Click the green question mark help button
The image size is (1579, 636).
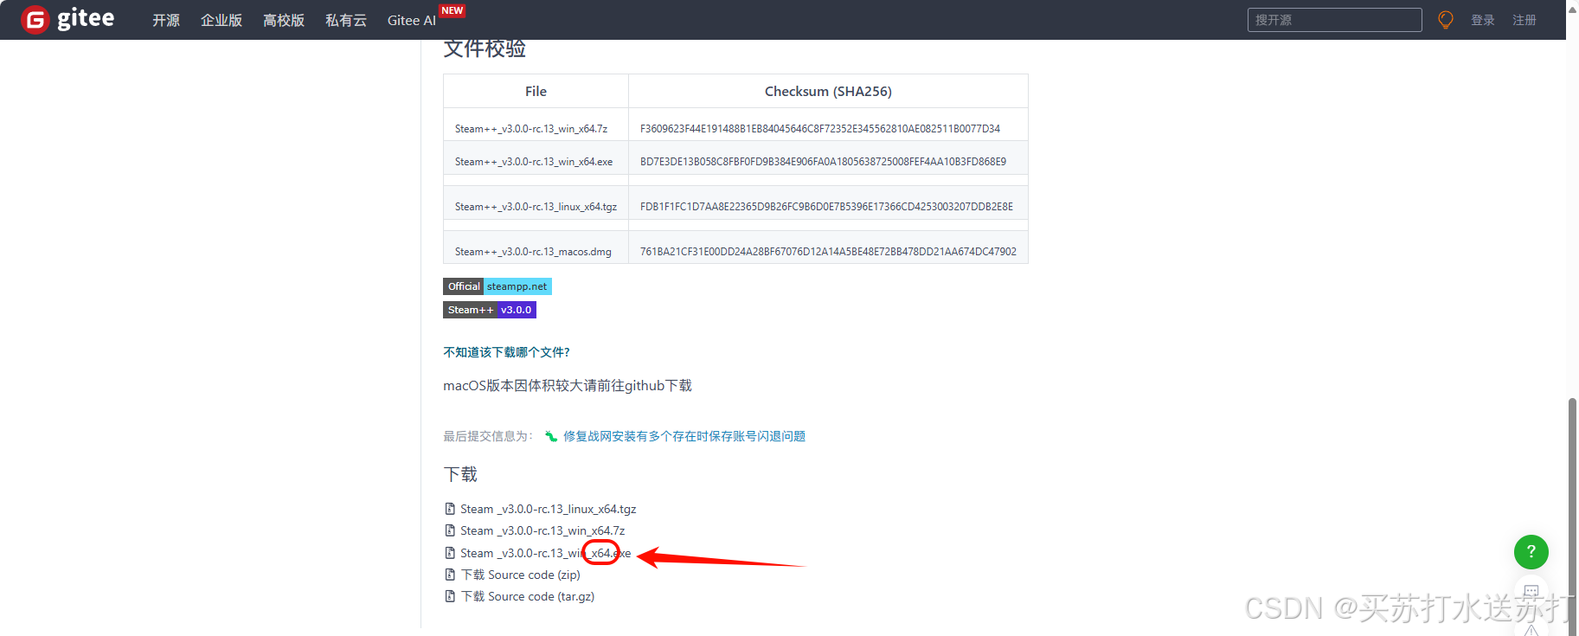tap(1531, 551)
